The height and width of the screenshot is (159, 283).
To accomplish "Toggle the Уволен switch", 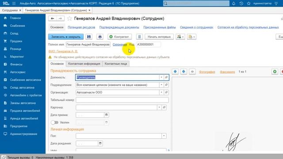I will pos(54,122).
